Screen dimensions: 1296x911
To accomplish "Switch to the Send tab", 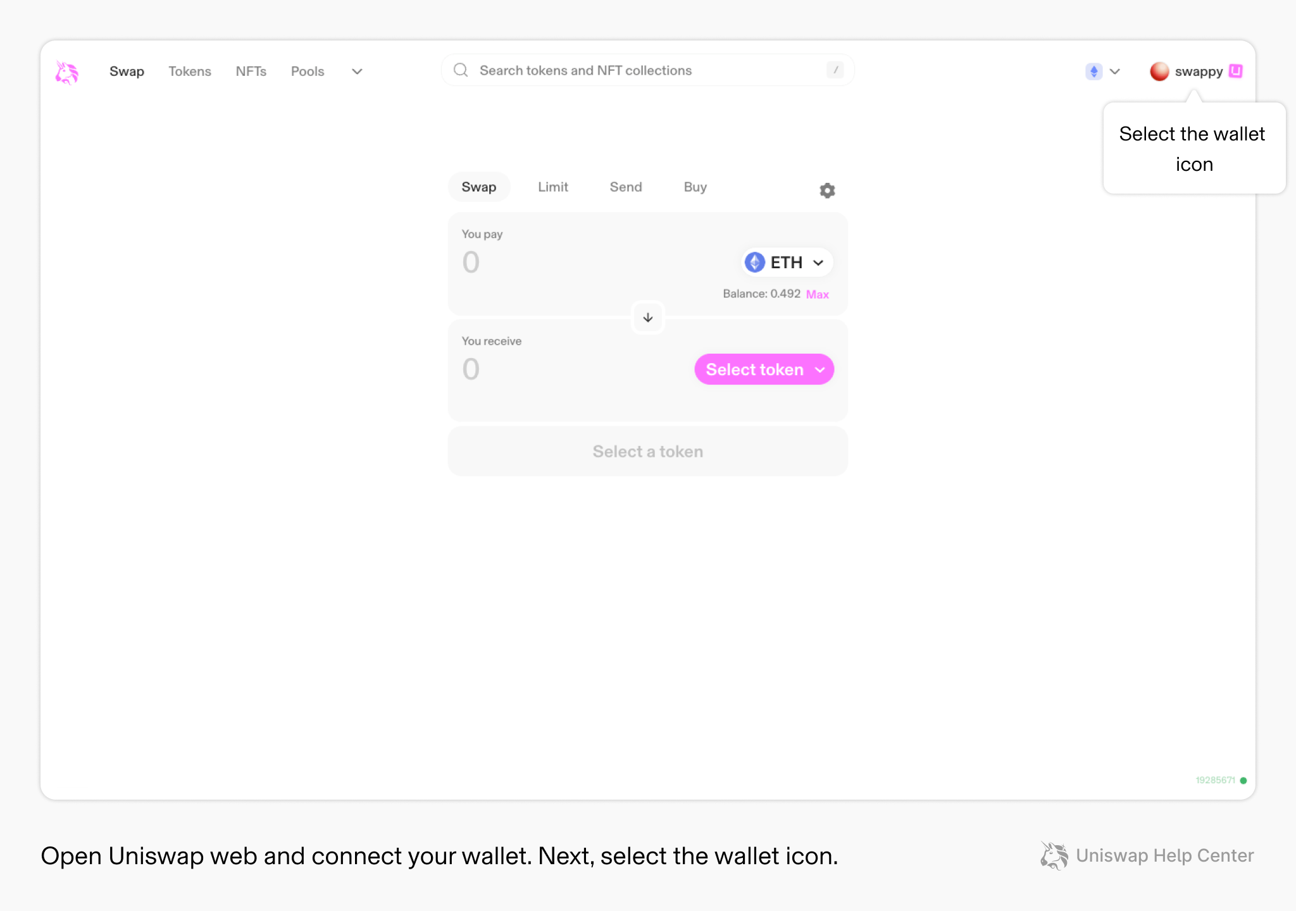I will (x=626, y=187).
